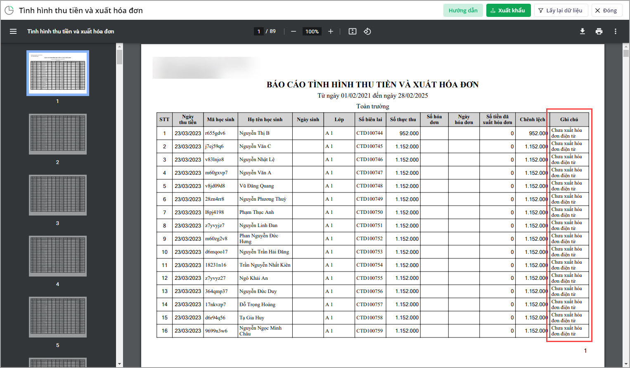The height and width of the screenshot is (368, 630).
Task: Click the Chênh lệch column header
Action: tap(533, 120)
